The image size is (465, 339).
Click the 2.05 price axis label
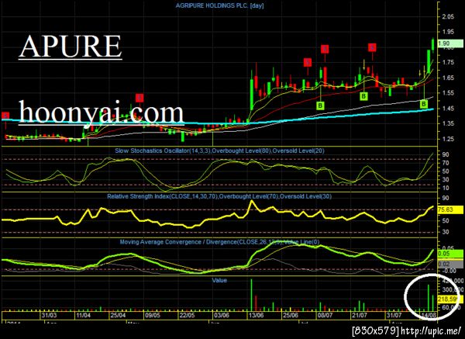tap(448, 16)
